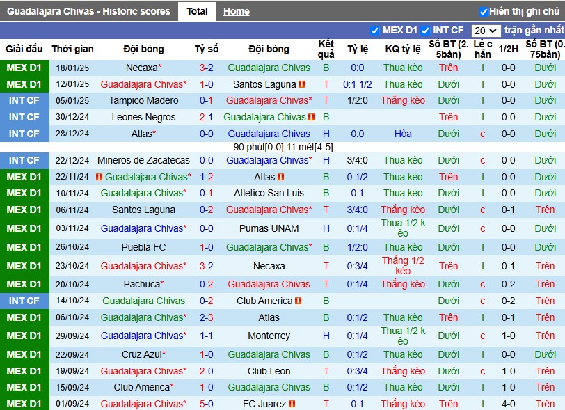565x410 pixels.
Task: Click red card icon next to Santos Laguna 12/01/25
Action: click(x=301, y=84)
